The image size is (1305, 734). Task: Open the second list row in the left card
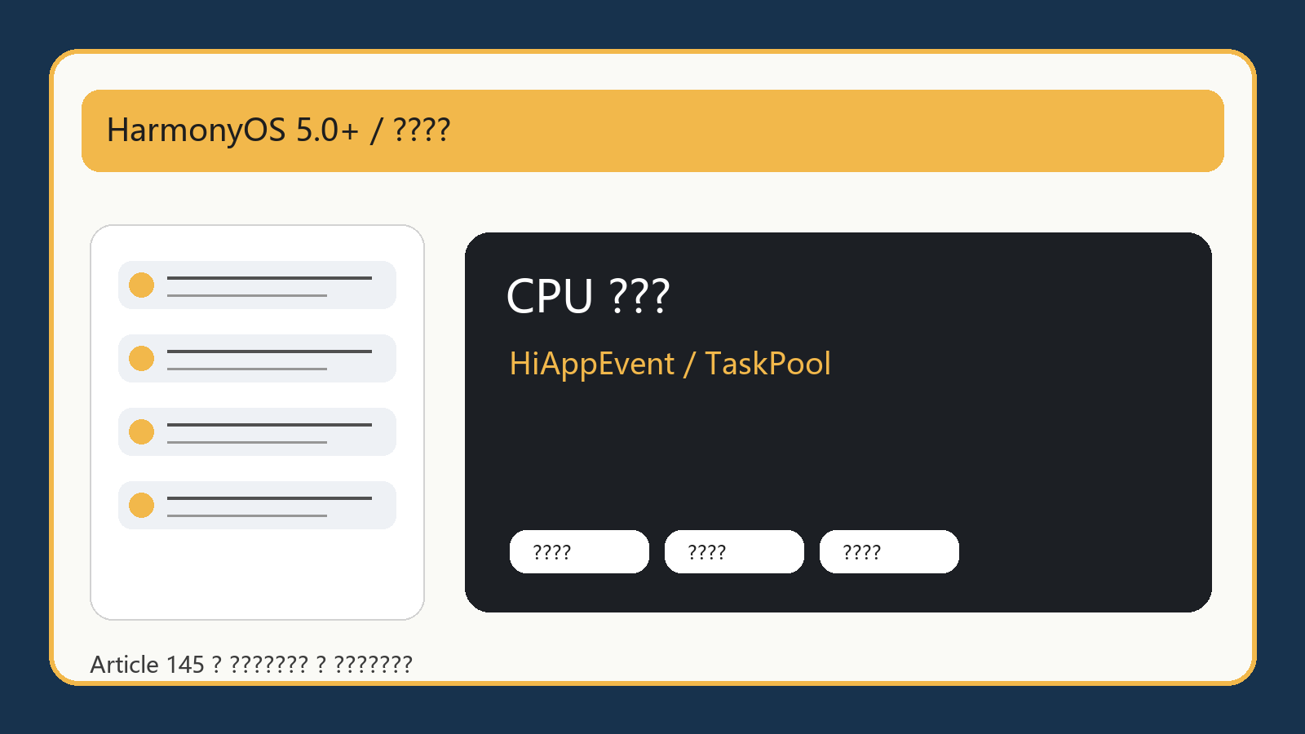257,359
